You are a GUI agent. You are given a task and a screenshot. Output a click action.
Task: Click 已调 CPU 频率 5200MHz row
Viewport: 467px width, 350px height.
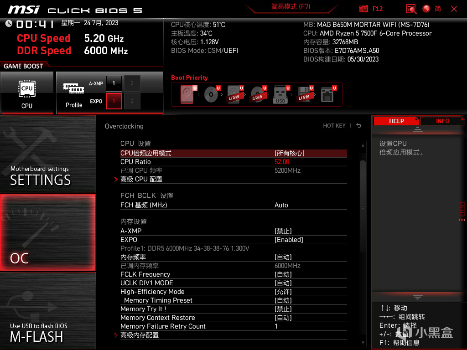[233, 170]
